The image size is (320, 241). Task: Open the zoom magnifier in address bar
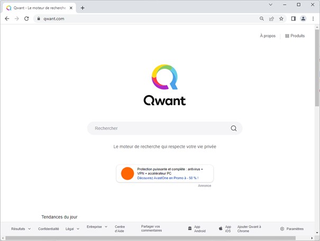(262, 18)
